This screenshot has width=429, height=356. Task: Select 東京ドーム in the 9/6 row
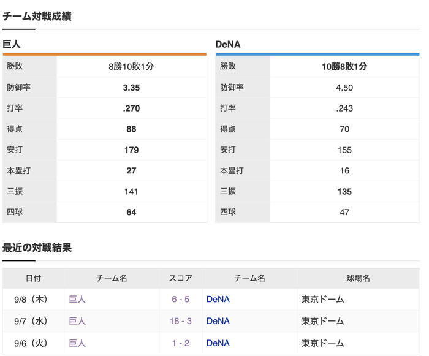(322, 343)
